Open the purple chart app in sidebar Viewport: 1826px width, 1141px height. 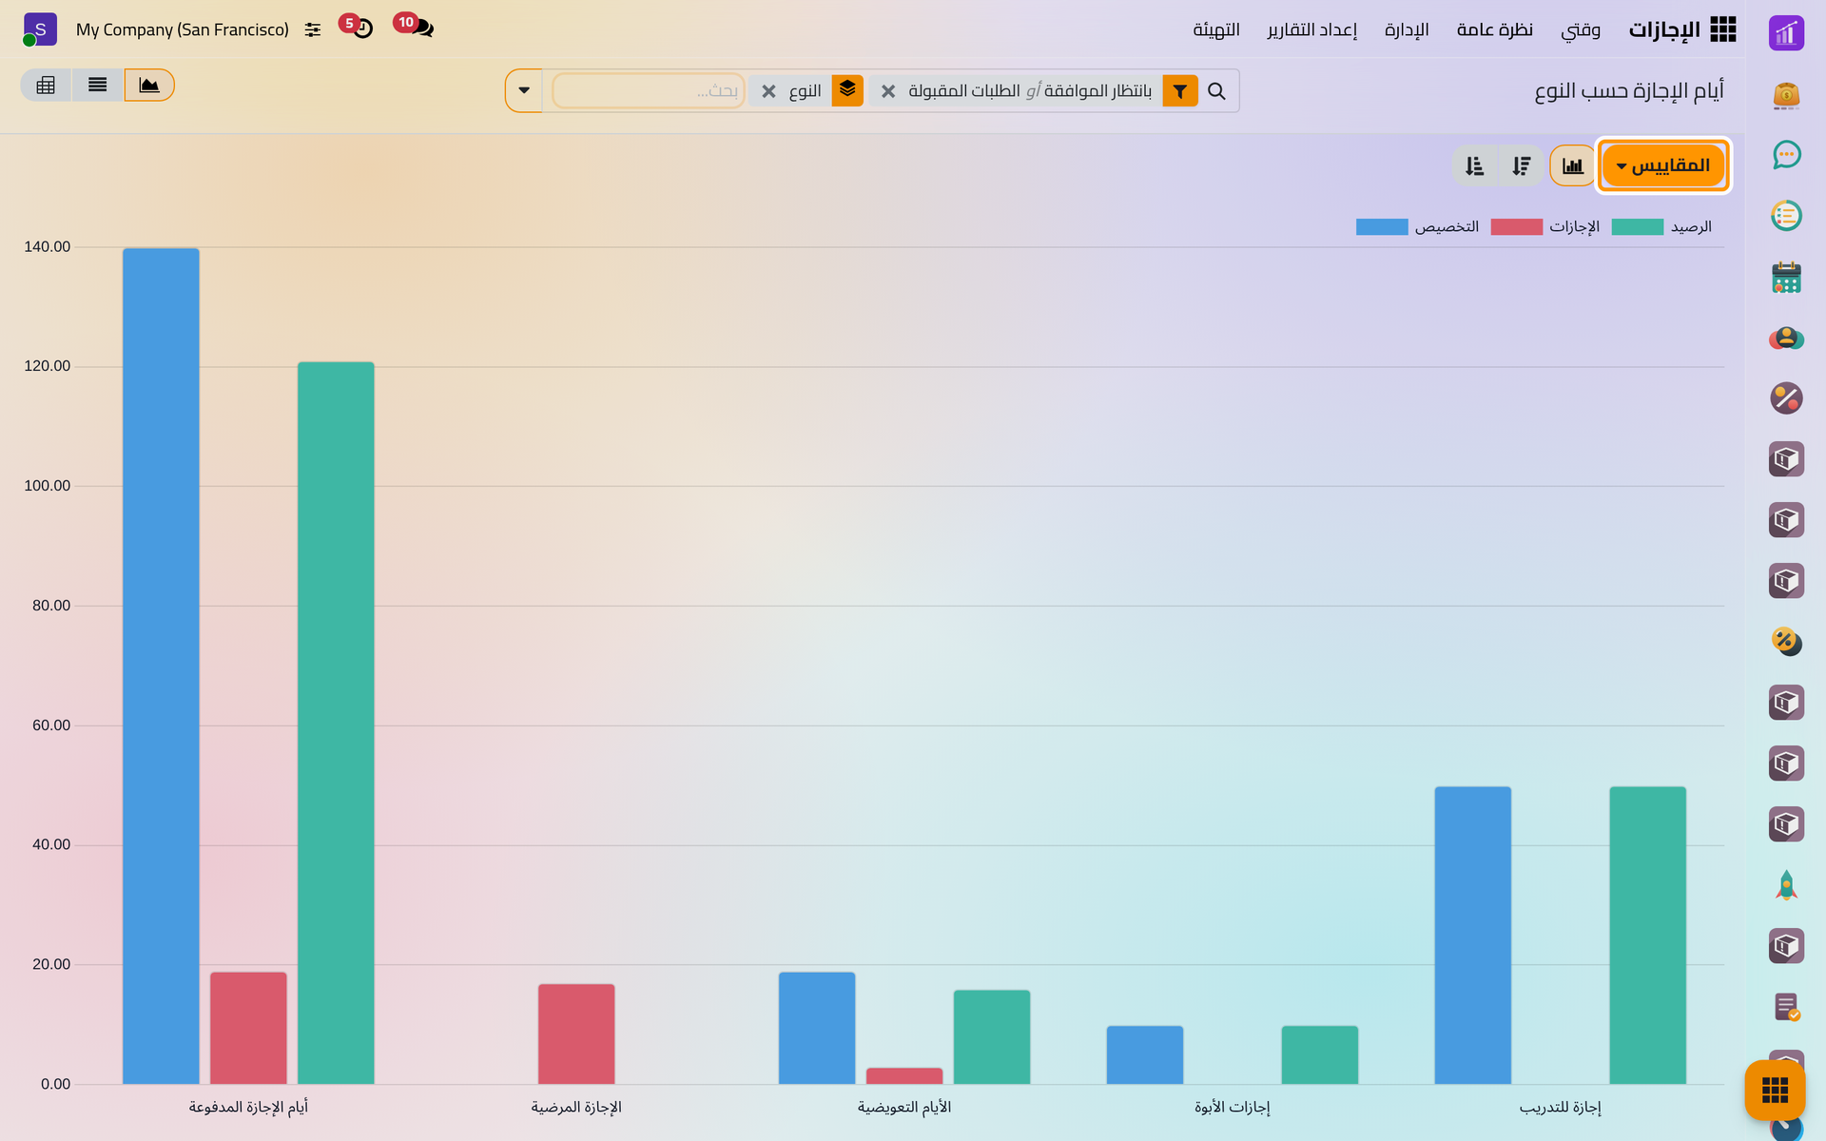[x=1786, y=33]
